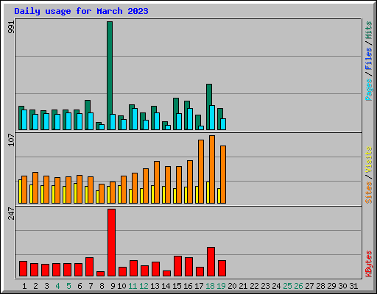Screen dimensions: 377x294
Task: Click the yellow sites bar for day 1
Action: (20, 191)
